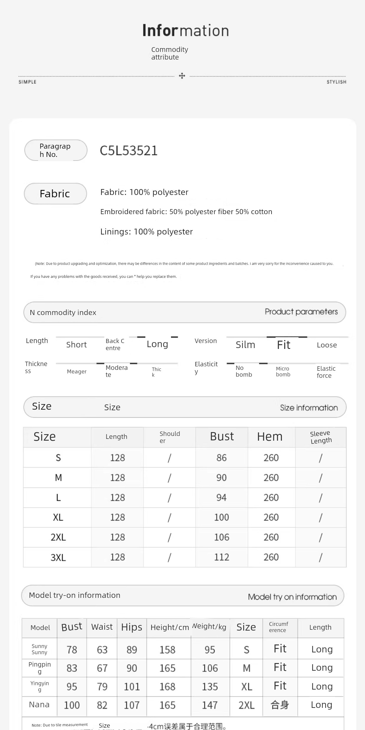Click model name Nana in the try-on table
Viewport: 365px width, 730px height.
pyautogui.click(x=39, y=705)
